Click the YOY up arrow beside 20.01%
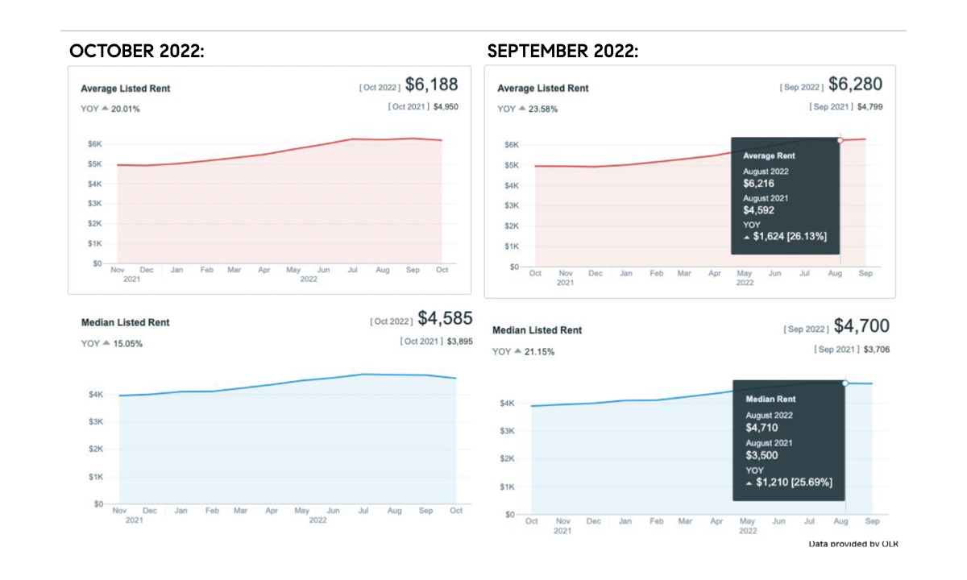The image size is (967, 580). [x=105, y=109]
